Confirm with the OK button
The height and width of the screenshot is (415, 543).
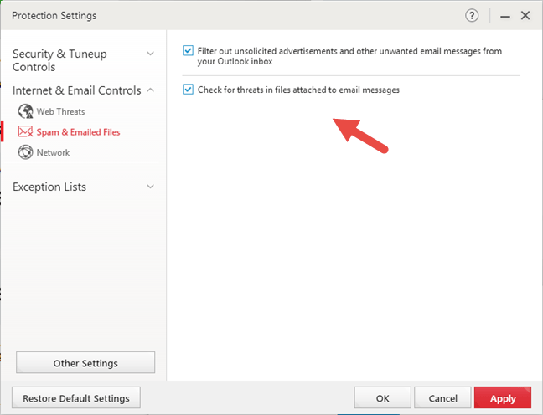point(383,398)
